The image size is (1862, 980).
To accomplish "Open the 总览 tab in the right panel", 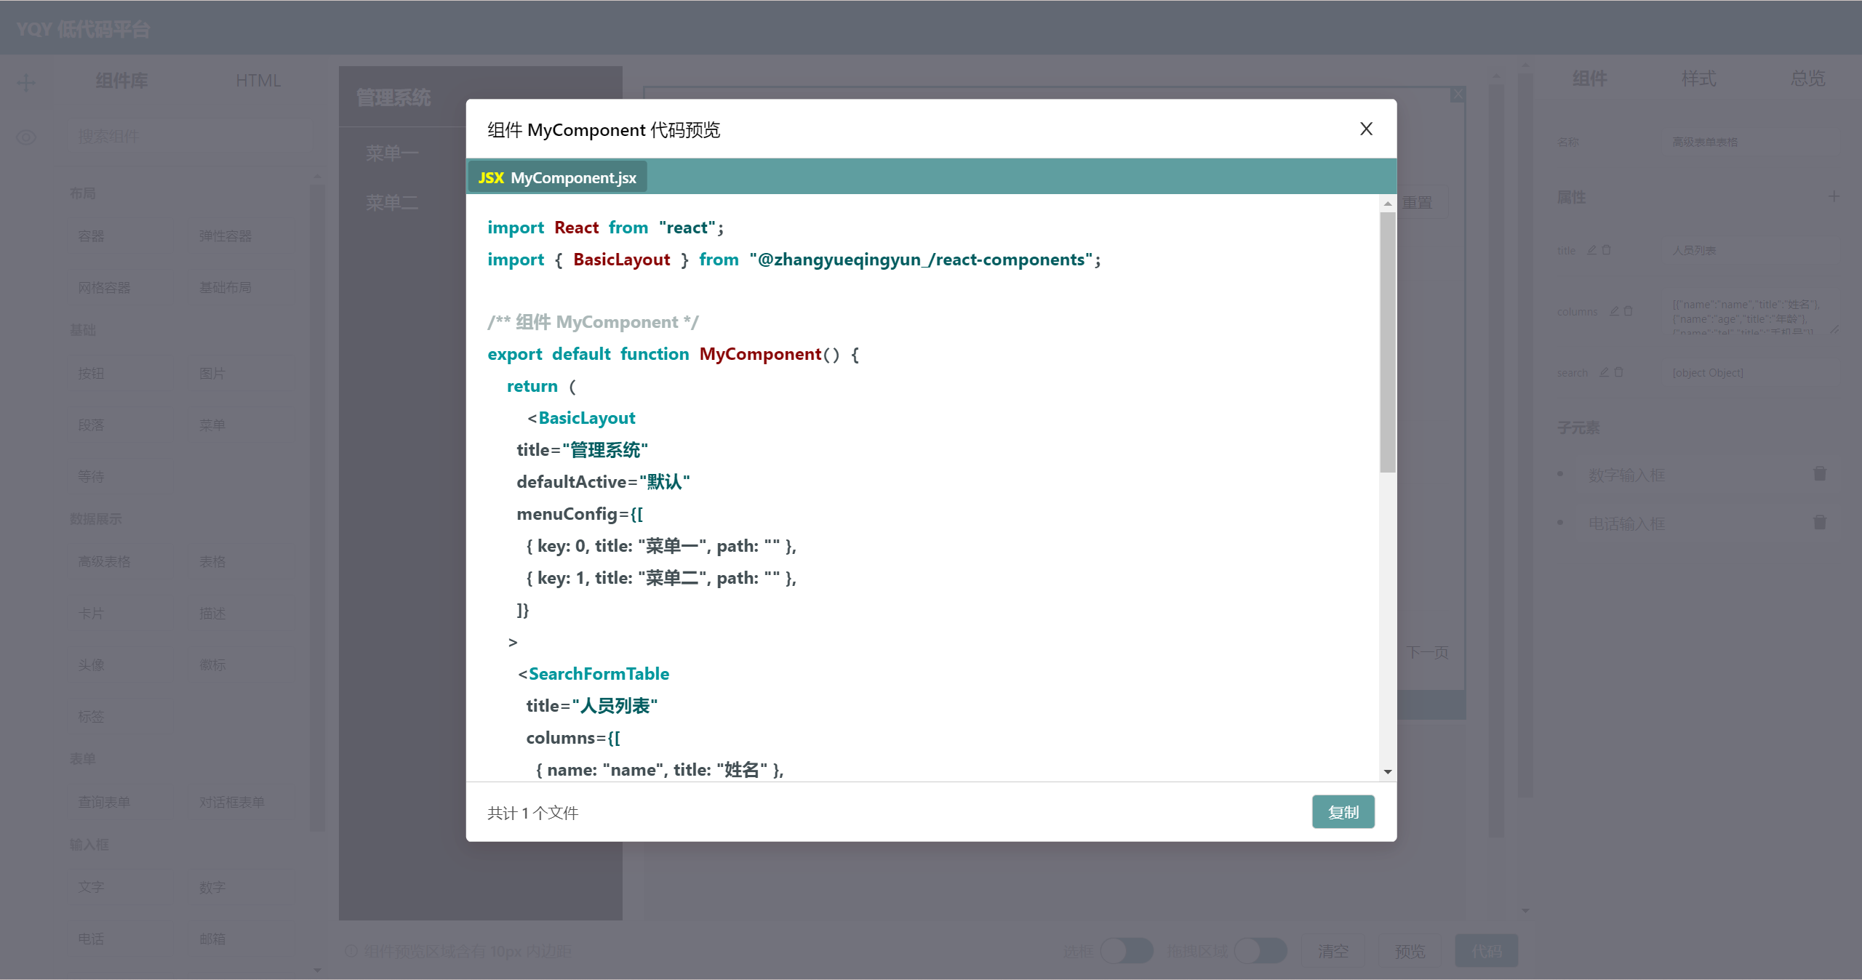I will 1807,79.
